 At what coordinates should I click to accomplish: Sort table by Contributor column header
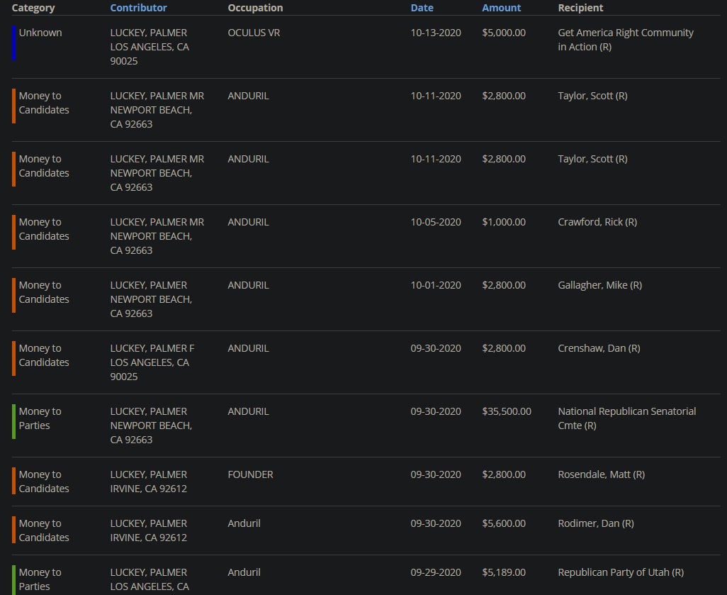(138, 8)
